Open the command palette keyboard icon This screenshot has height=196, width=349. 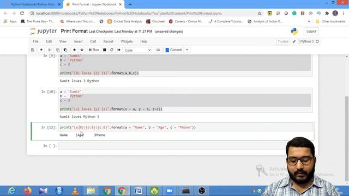pos(158,50)
